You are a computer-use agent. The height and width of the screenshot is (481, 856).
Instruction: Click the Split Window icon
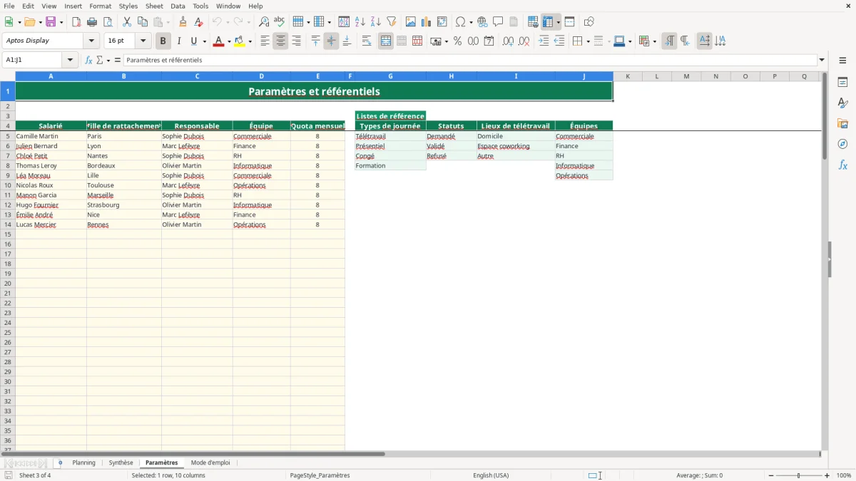[570, 22]
